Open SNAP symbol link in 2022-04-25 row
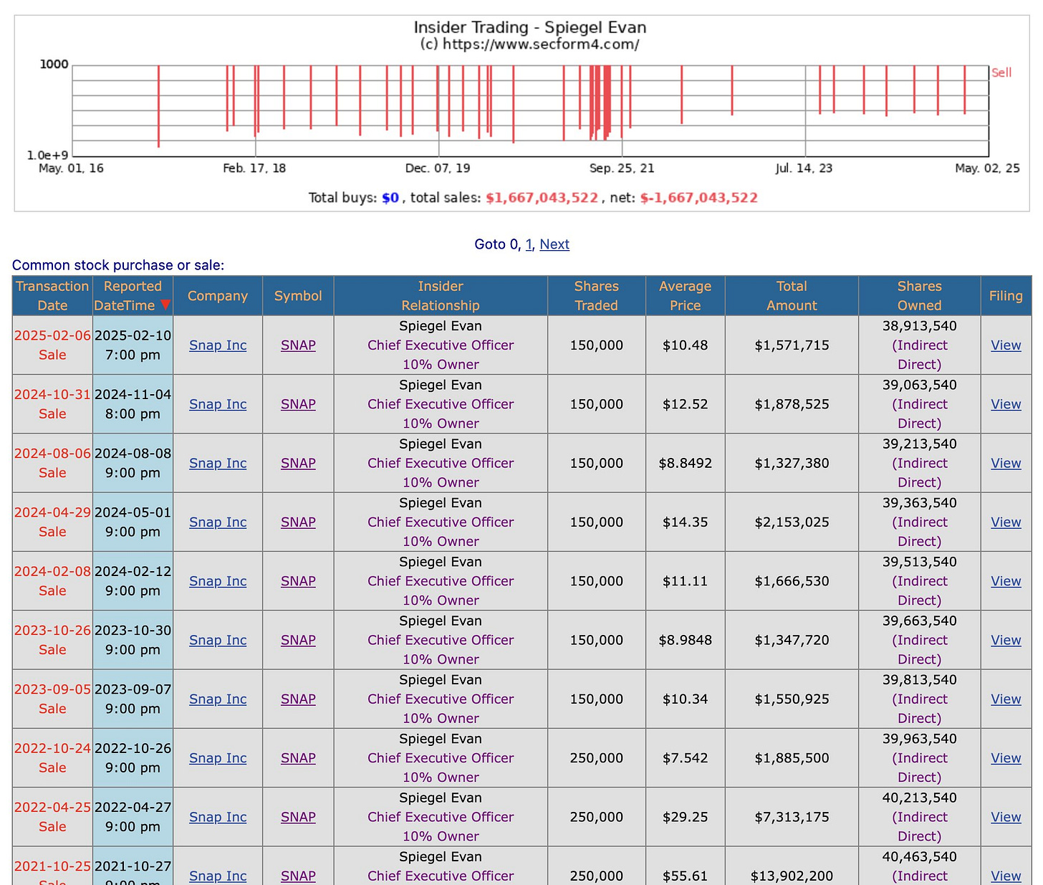 tap(298, 817)
